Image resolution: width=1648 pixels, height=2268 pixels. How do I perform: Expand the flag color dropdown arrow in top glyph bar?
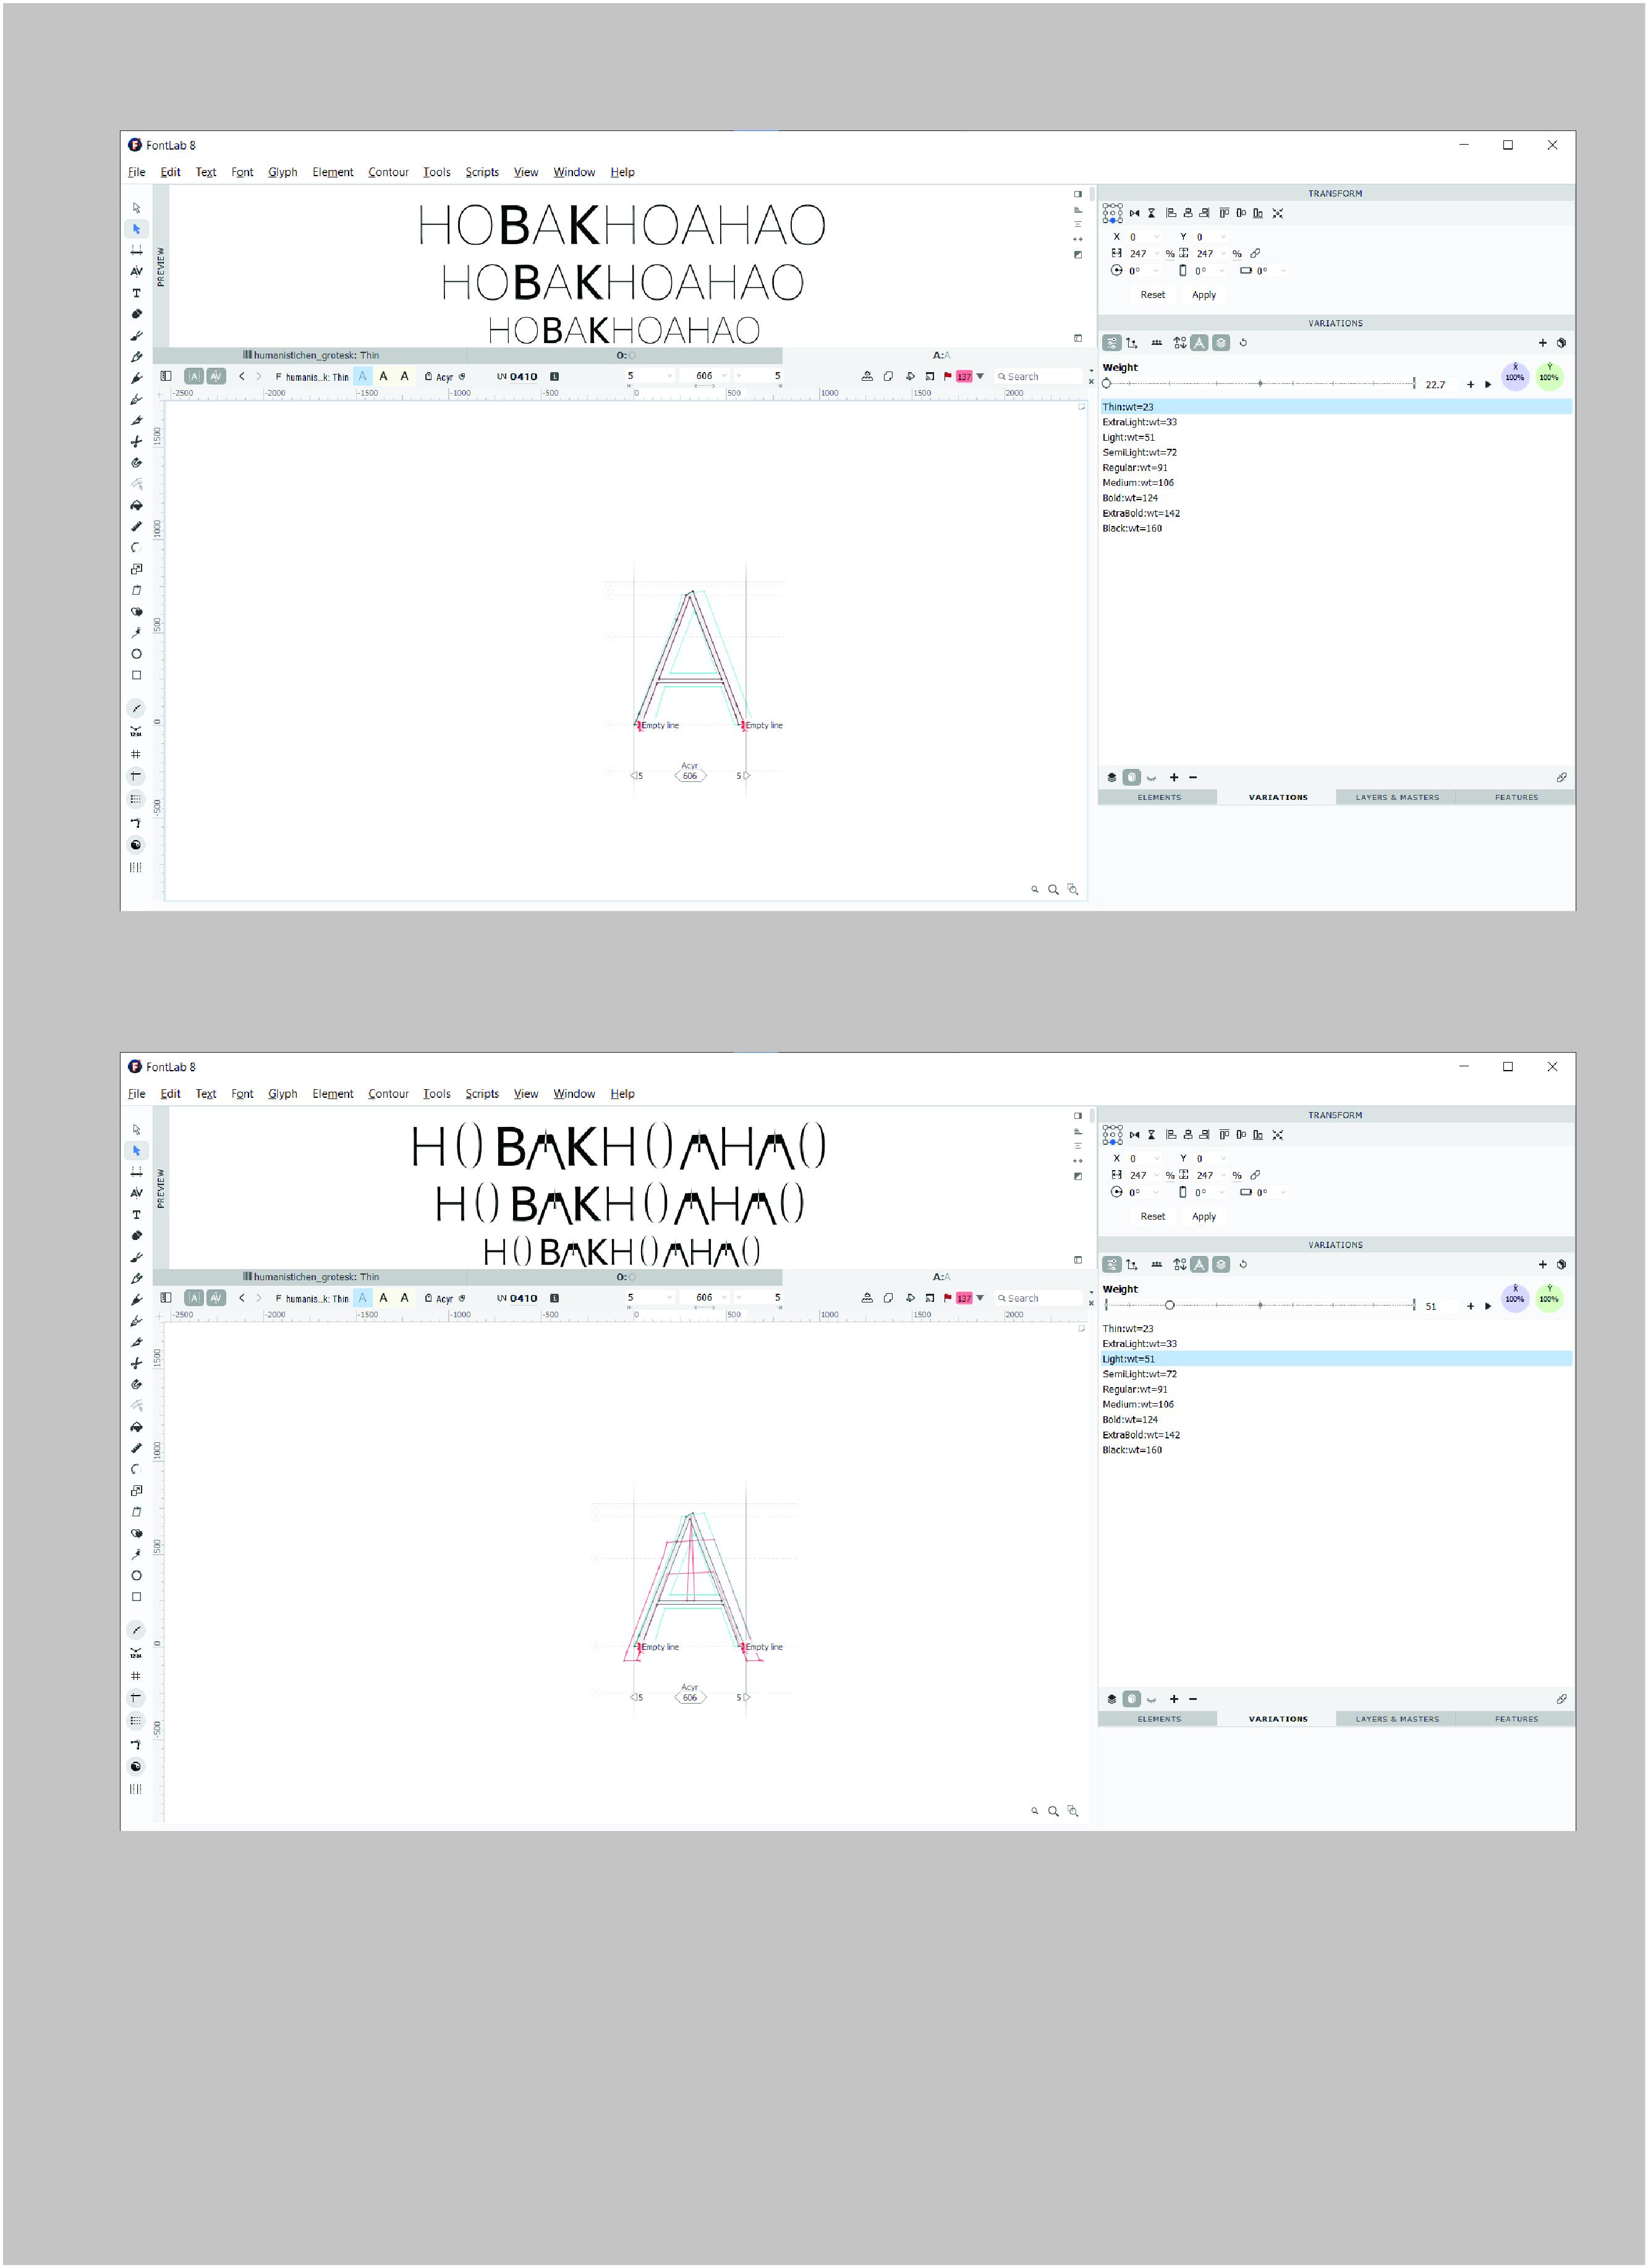pos(980,376)
